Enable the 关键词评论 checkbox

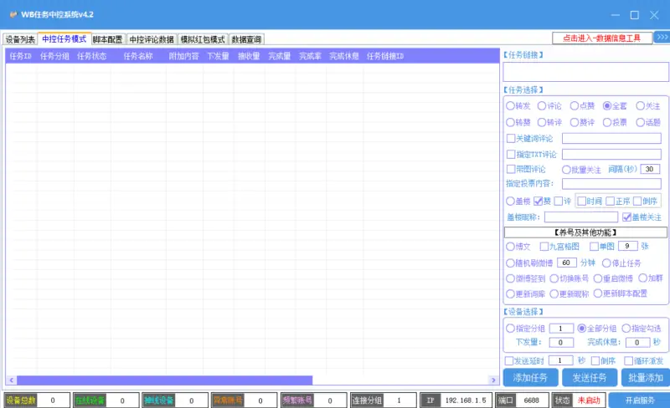point(511,138)
